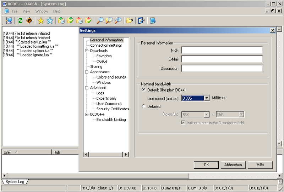Sort by the User column header
The height and width of the screenshot is (192, 284).
click(27, 152)
